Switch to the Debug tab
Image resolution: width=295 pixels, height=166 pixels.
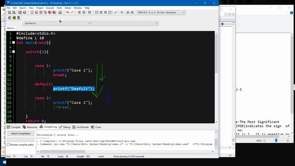65,127
